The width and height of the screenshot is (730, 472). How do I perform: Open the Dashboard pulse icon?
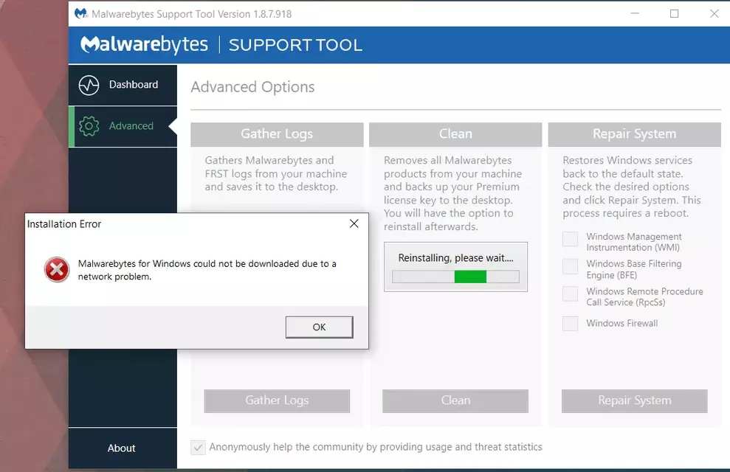[89, 85]
